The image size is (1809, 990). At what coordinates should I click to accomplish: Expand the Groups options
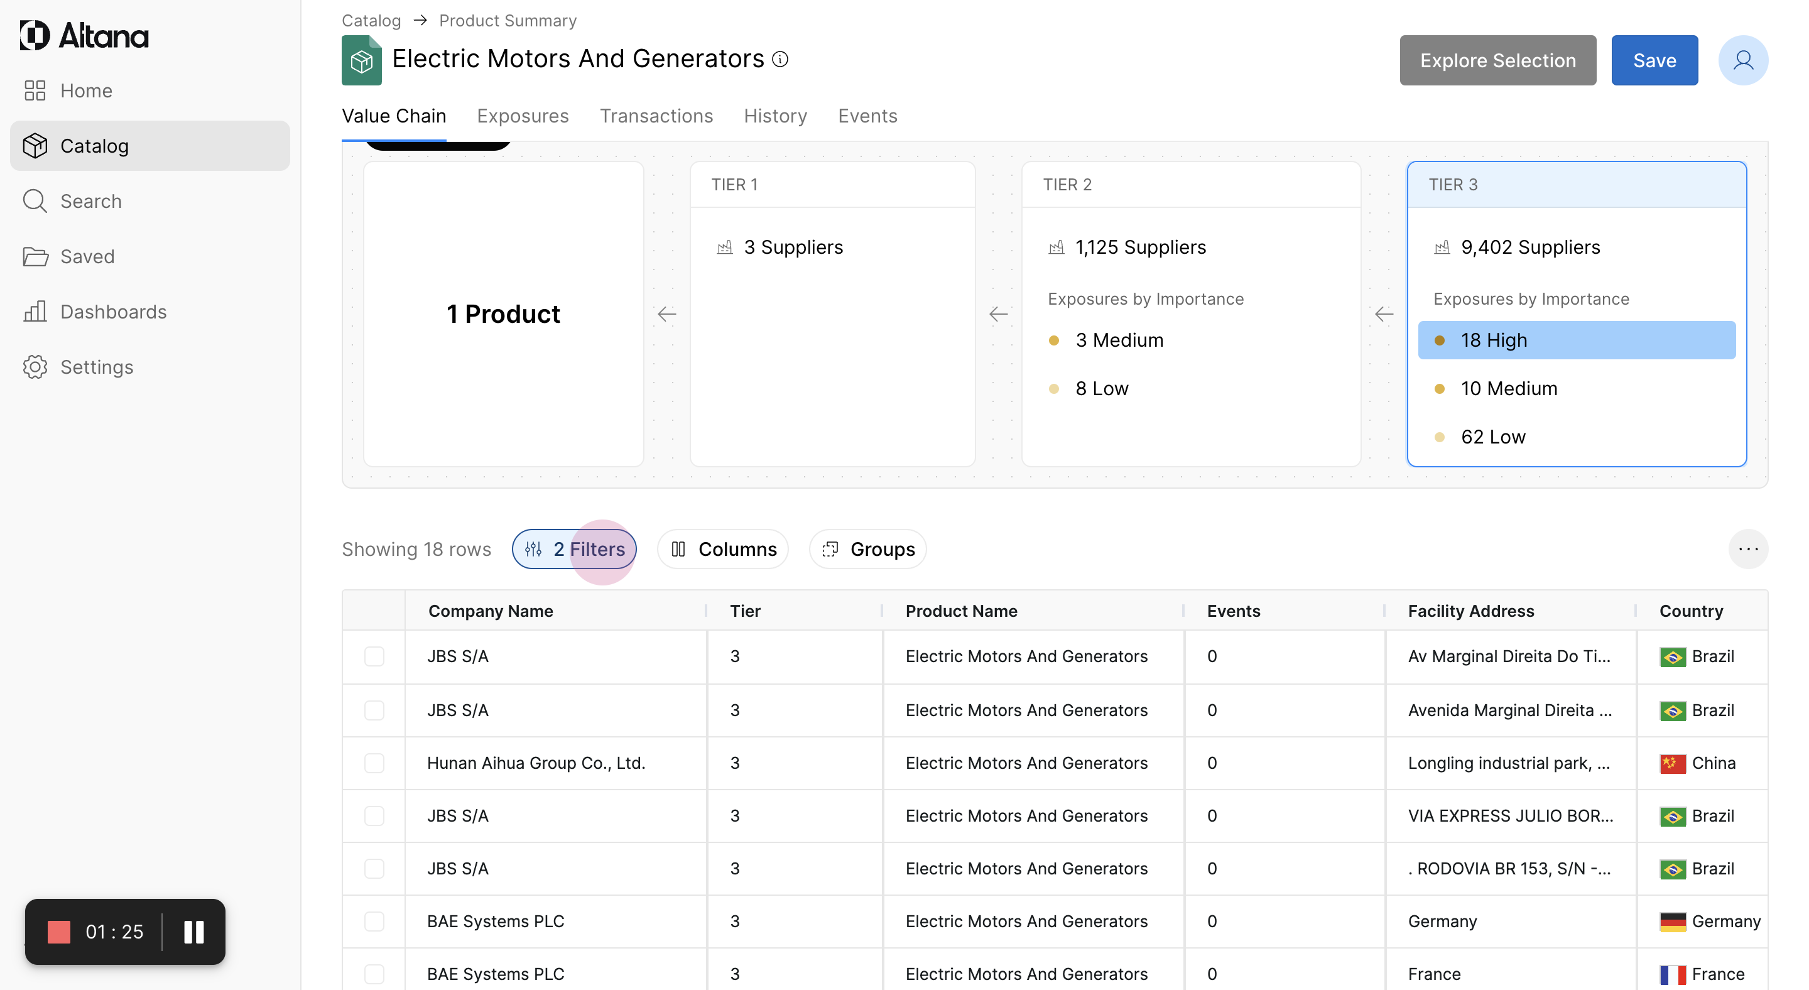coord(868,549)
